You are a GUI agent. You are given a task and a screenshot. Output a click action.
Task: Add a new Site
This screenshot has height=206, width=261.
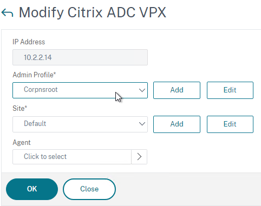(x=177, y=124)
